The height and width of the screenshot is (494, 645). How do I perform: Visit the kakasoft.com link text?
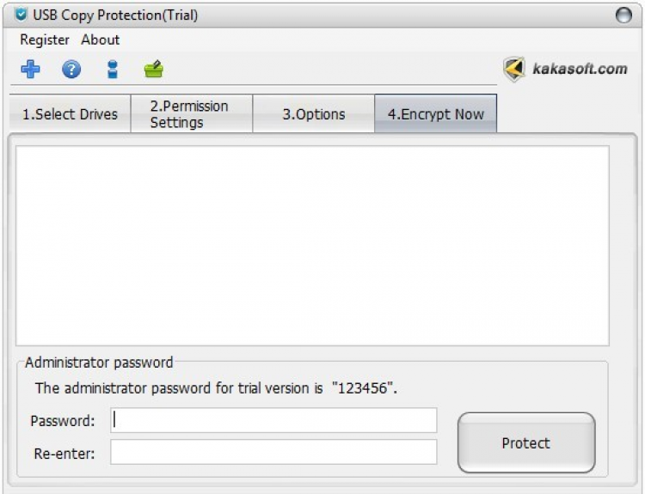pos(580,69)
